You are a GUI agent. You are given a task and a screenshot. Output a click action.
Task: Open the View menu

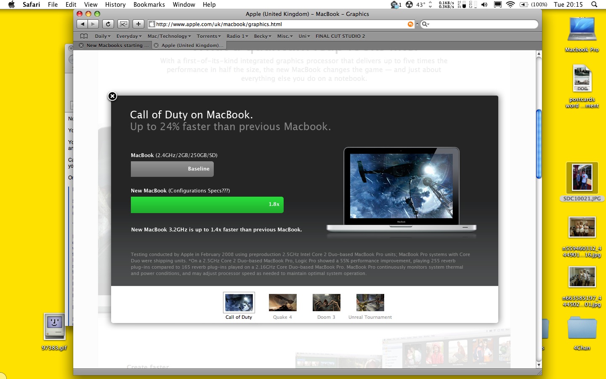click(x=91, y=5)
